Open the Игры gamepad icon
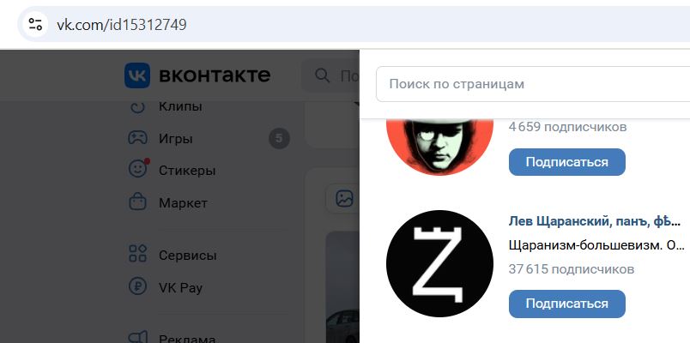Image resolution: width=690 pixels, height=343 pixels. [137, 139]
